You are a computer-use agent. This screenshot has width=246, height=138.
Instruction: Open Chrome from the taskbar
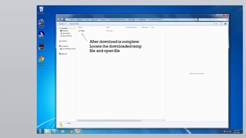[71, 131]
